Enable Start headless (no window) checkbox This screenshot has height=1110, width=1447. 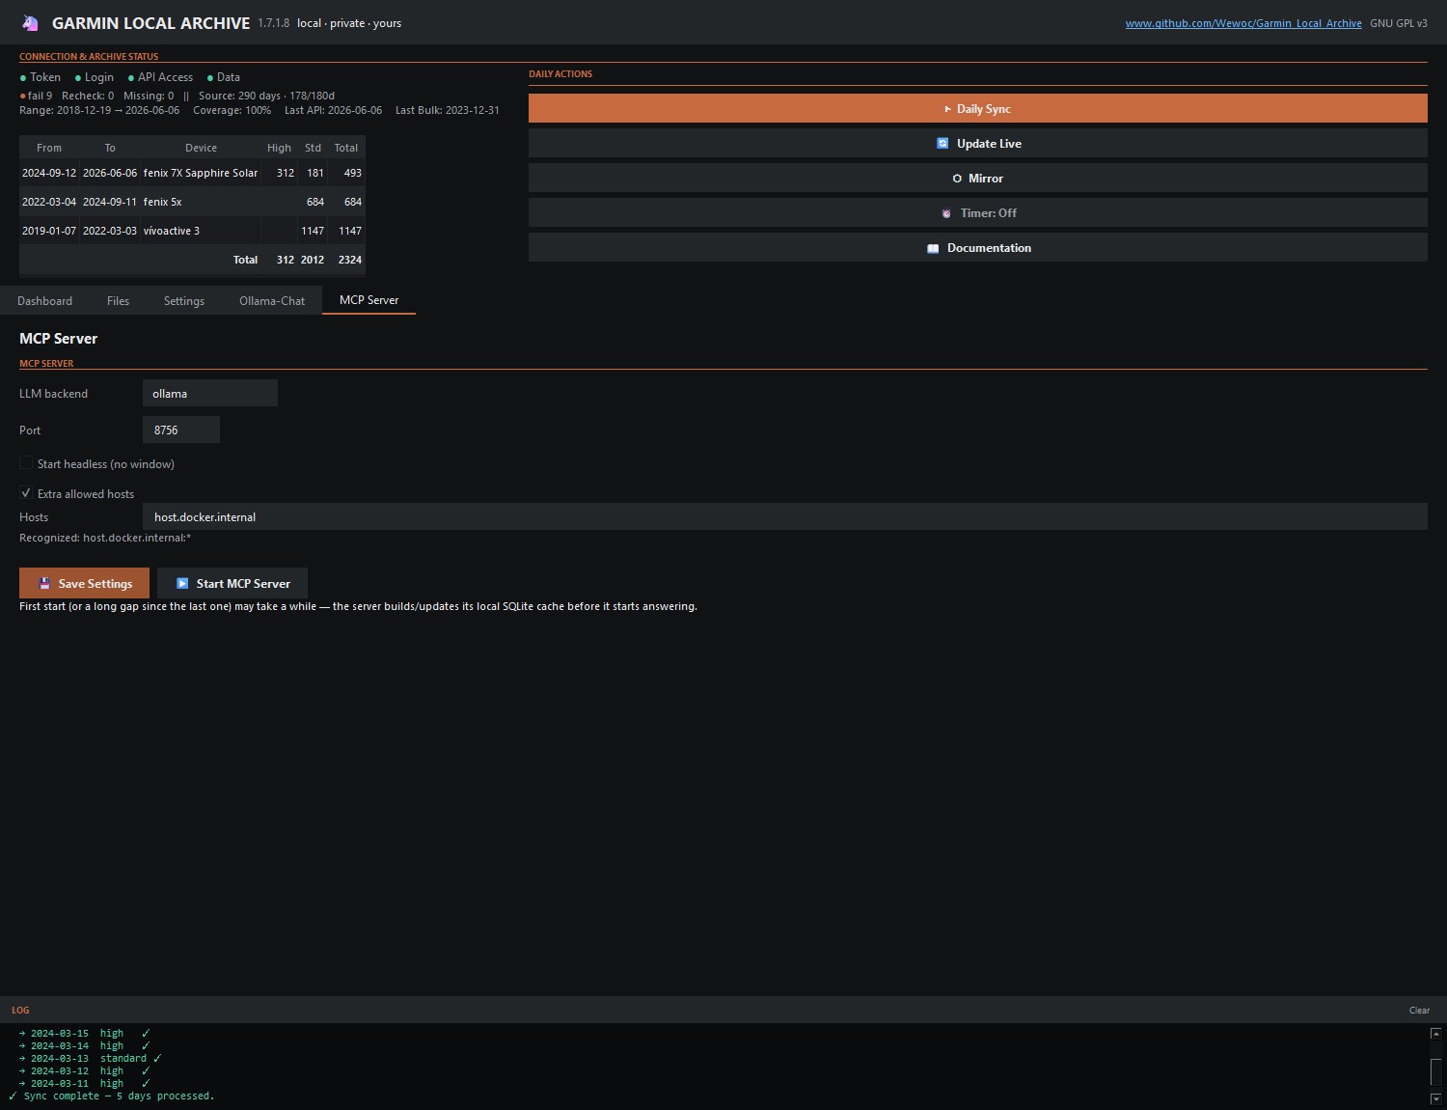(x=26, y=463)
